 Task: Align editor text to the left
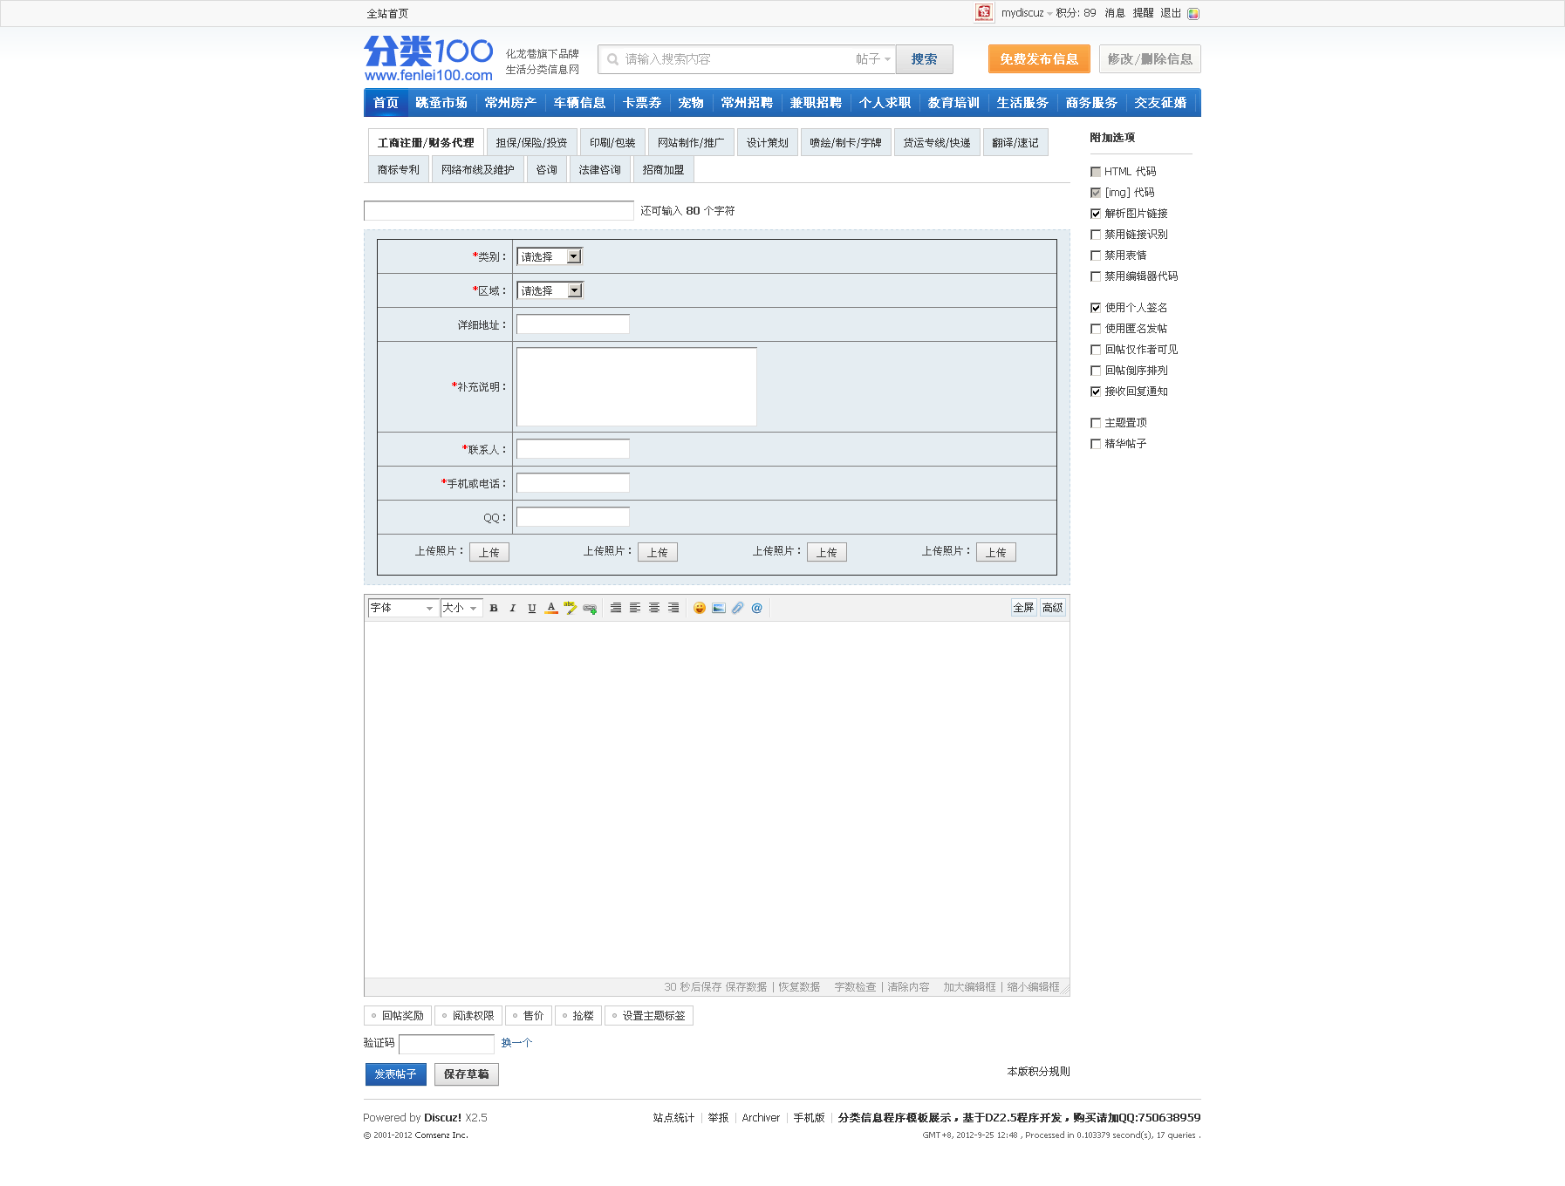(x=635, y=608)
